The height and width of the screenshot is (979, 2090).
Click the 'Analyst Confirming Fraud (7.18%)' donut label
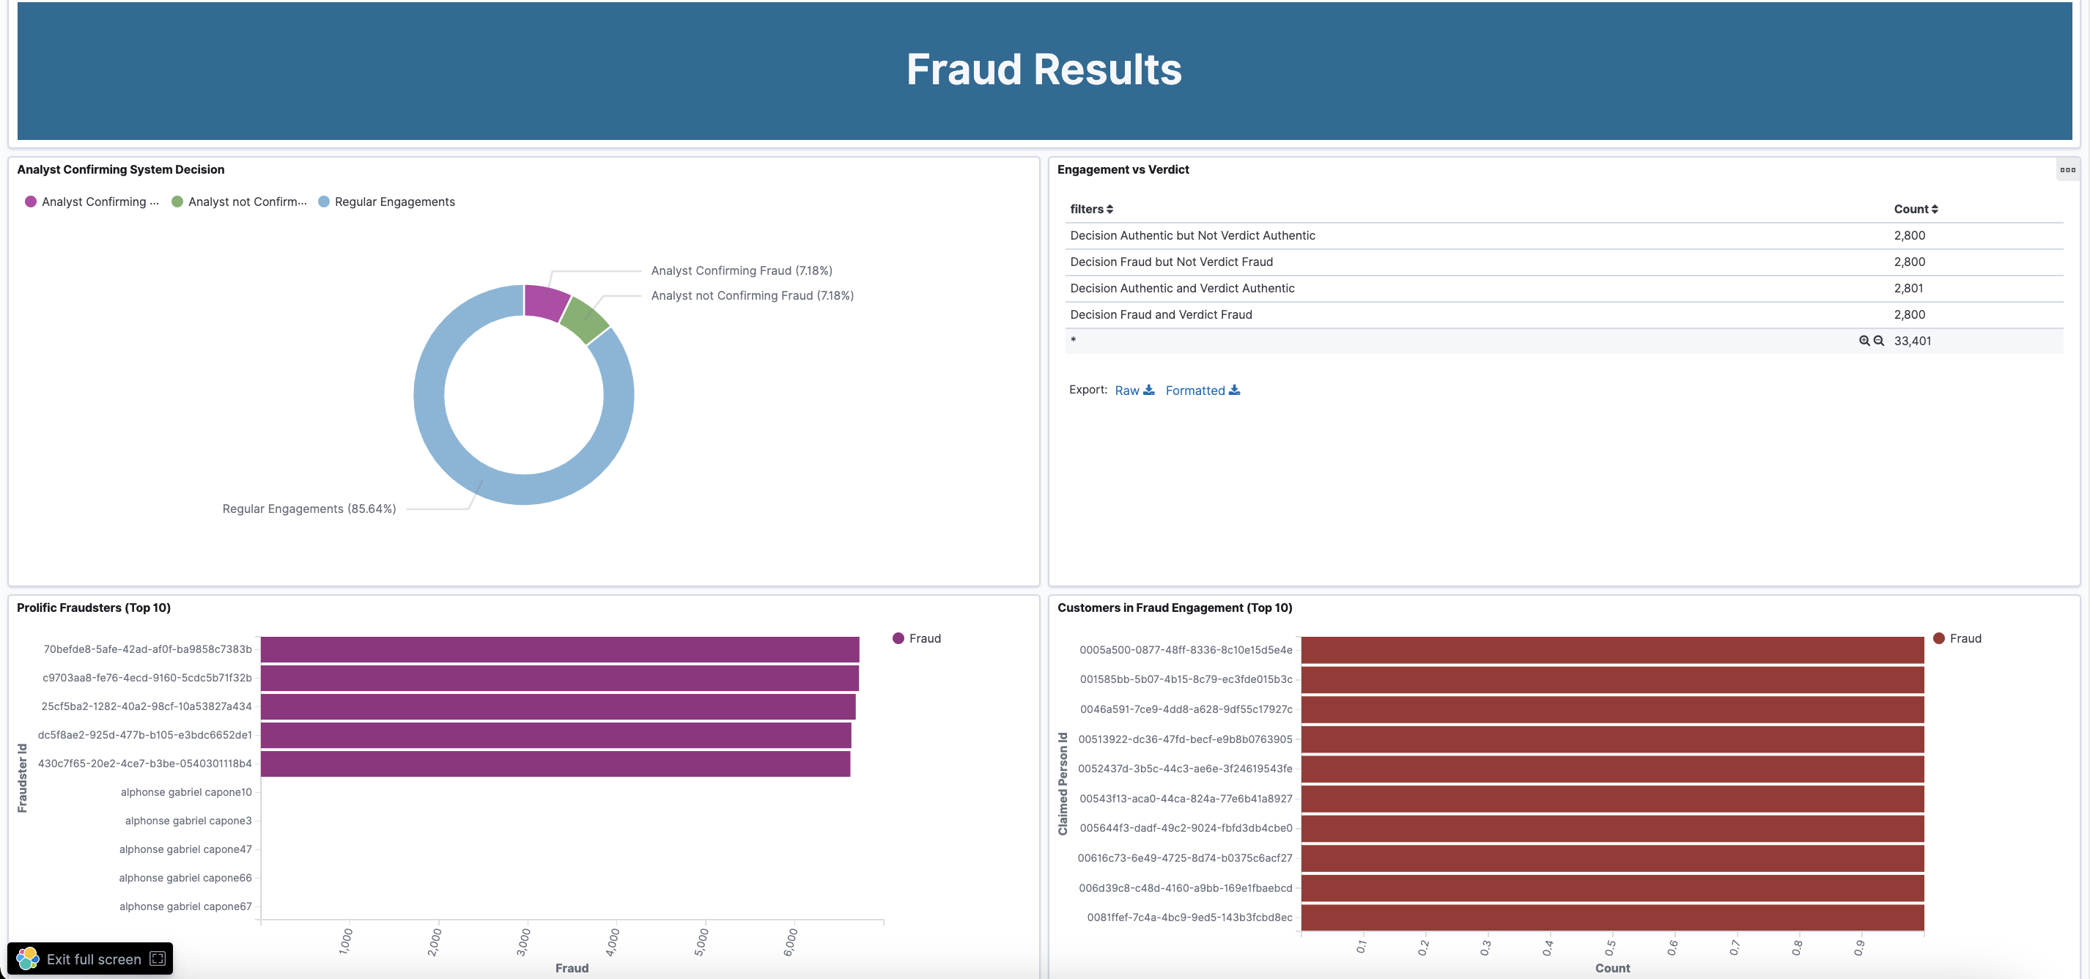(742, 271)
